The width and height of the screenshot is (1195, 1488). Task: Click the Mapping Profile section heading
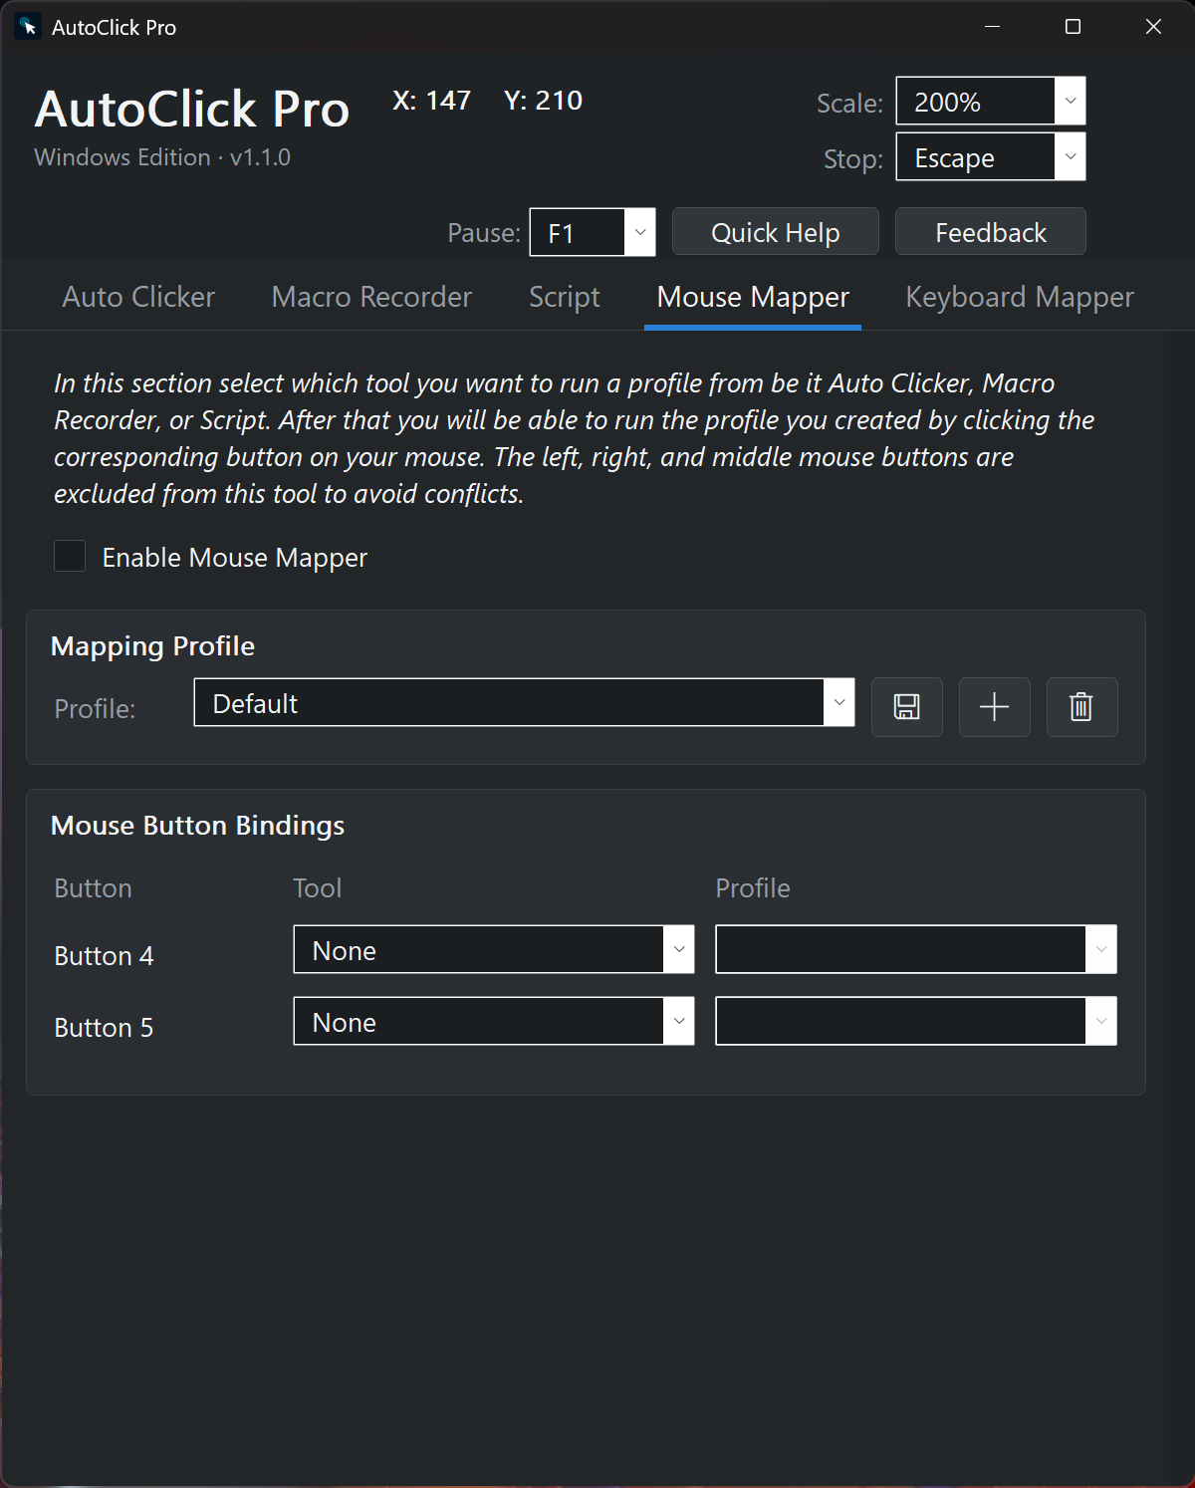tap(152, 646)
